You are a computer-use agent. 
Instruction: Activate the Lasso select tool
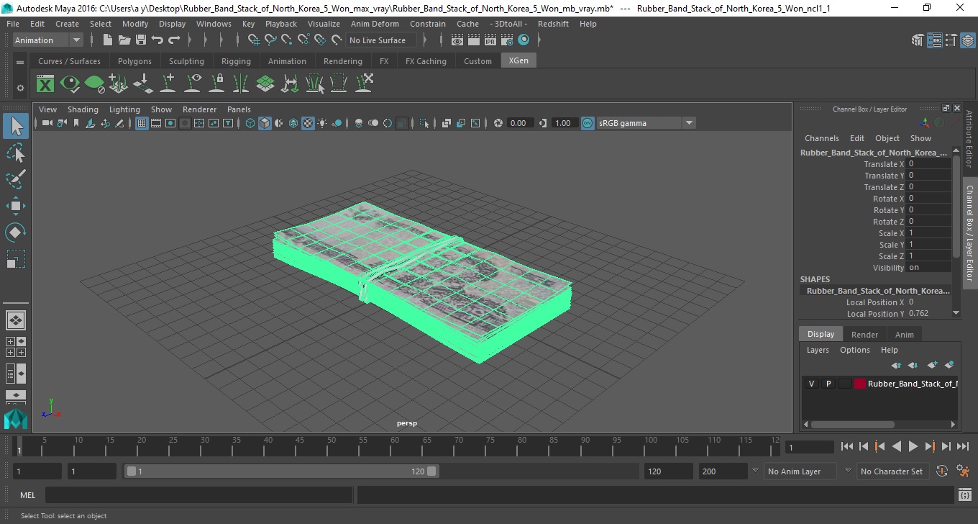(x=16, y=153)
